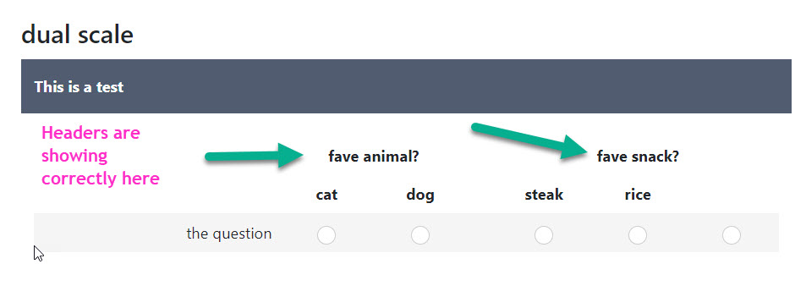This screenshot has height=308, width=806.
Task: Click the cat column label
Action: point(327,195)
